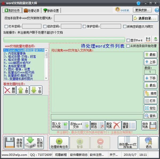160x159 pixels.
Task: Click 定位 to locate the file
Action: (x=150, y=108)
